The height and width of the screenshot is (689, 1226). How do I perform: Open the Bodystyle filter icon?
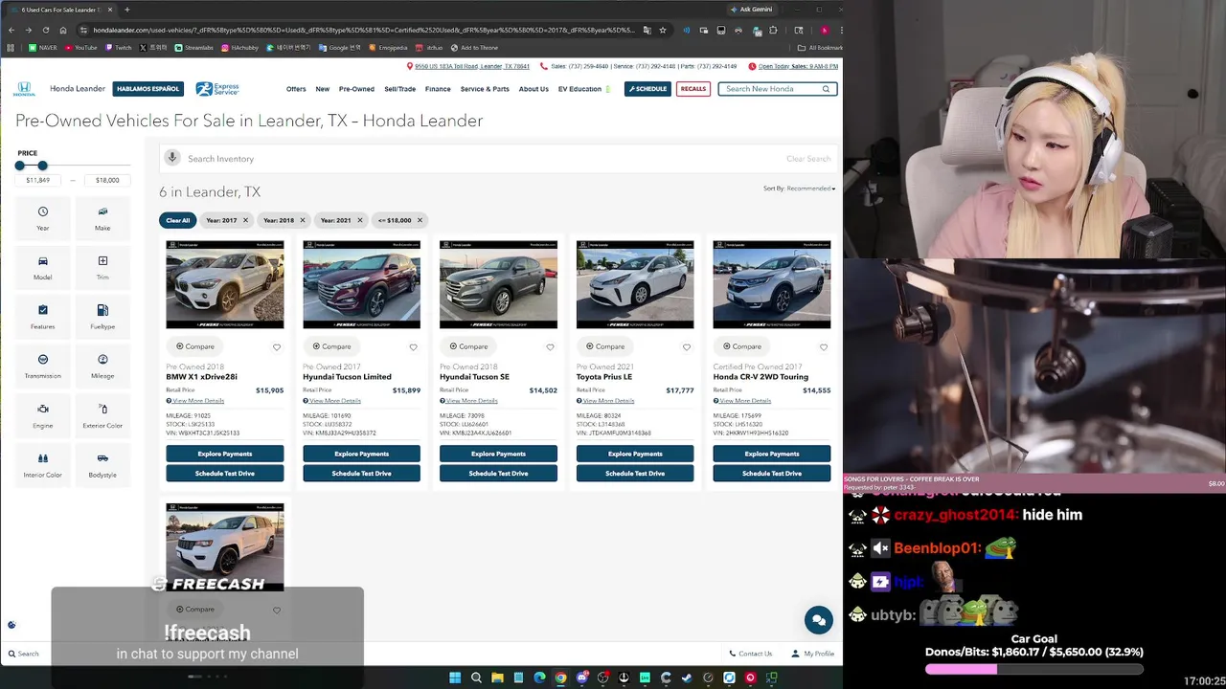tap(102, 458)
